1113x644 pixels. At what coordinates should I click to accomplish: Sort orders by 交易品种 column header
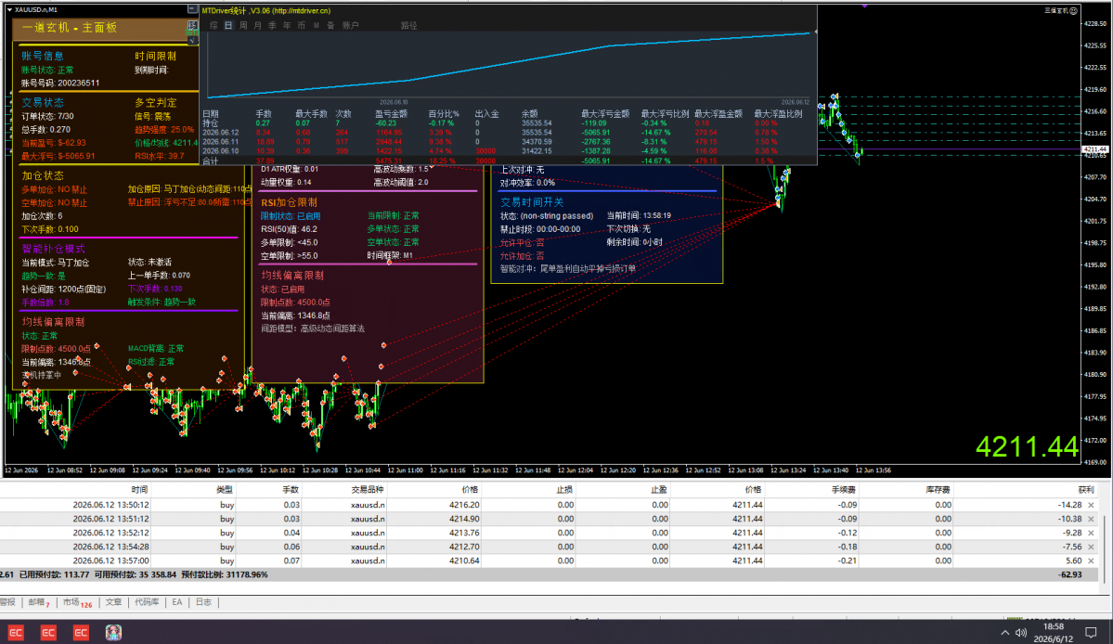[345, 489]
